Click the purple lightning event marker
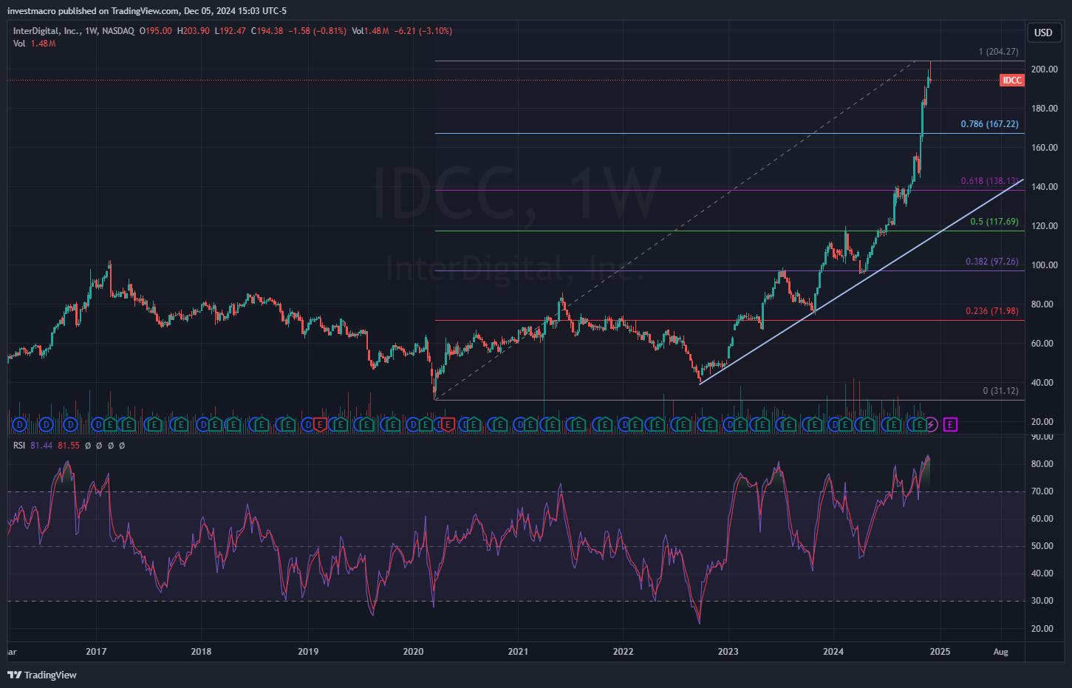1072x688 pixels. pyautogui.click(x=932, y=424)
